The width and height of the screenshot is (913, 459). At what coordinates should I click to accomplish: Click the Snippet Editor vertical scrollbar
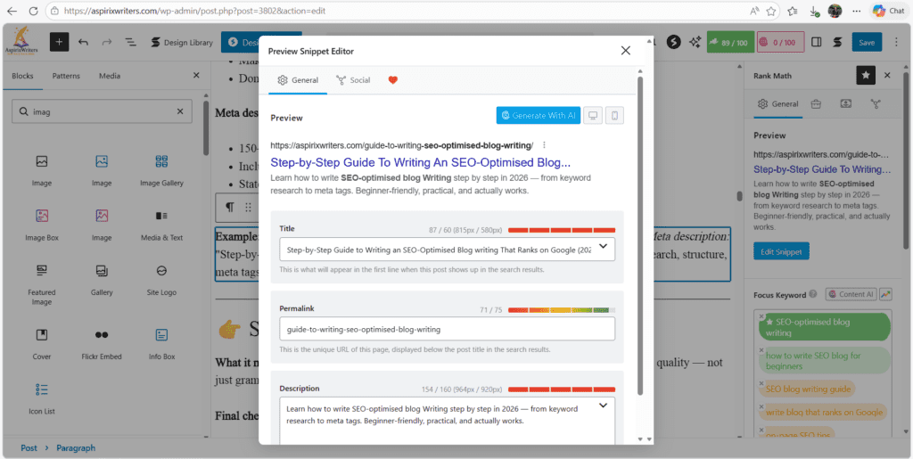(x=642, y=235)
